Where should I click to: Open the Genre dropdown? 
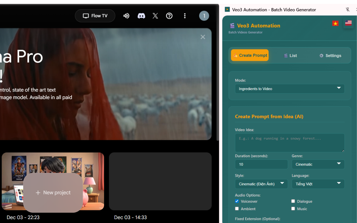click(318, 164)
